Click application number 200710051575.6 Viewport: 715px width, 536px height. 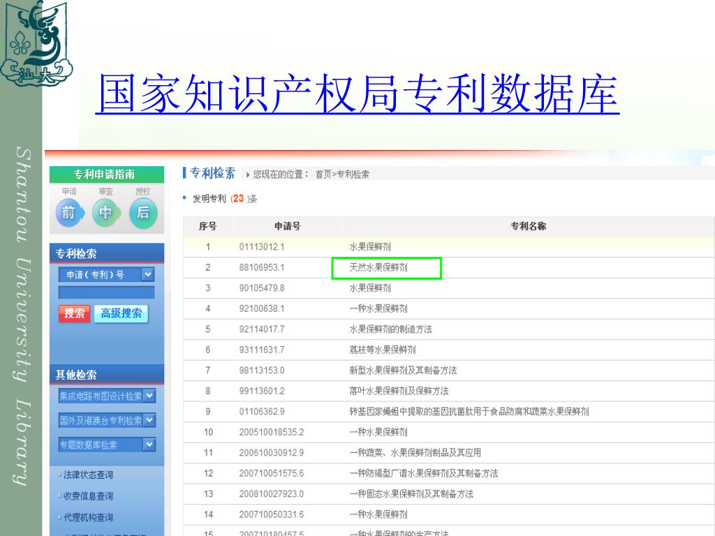272,473
